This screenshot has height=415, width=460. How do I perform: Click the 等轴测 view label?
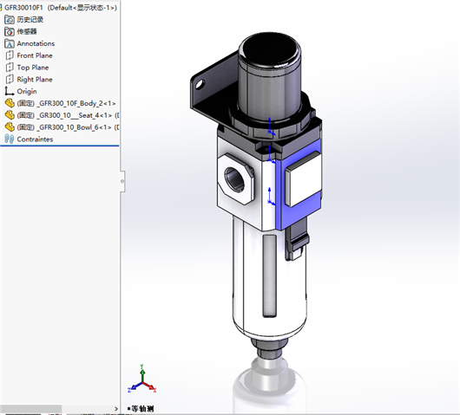pos(141,409)
